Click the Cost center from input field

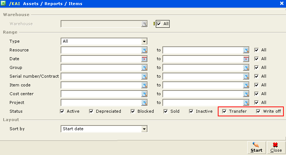click(x=101, y=94)
